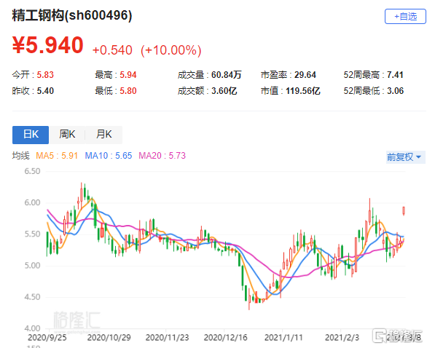The image size is (427, 348).
Task: Click the 成交额 turnover 3.60亿
Action: click(x=224, y=91)
